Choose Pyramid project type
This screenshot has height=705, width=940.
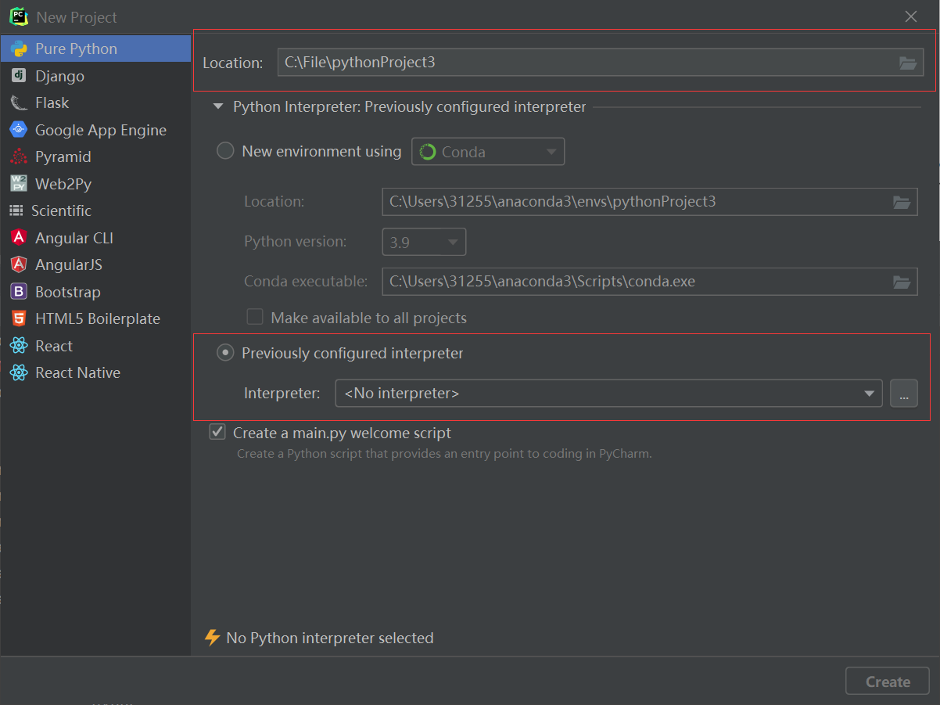click(x=95, y=156)
